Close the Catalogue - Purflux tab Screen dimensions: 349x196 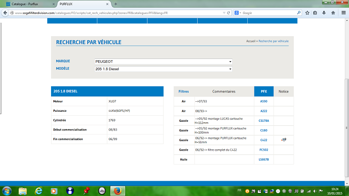tap(53, 4)
